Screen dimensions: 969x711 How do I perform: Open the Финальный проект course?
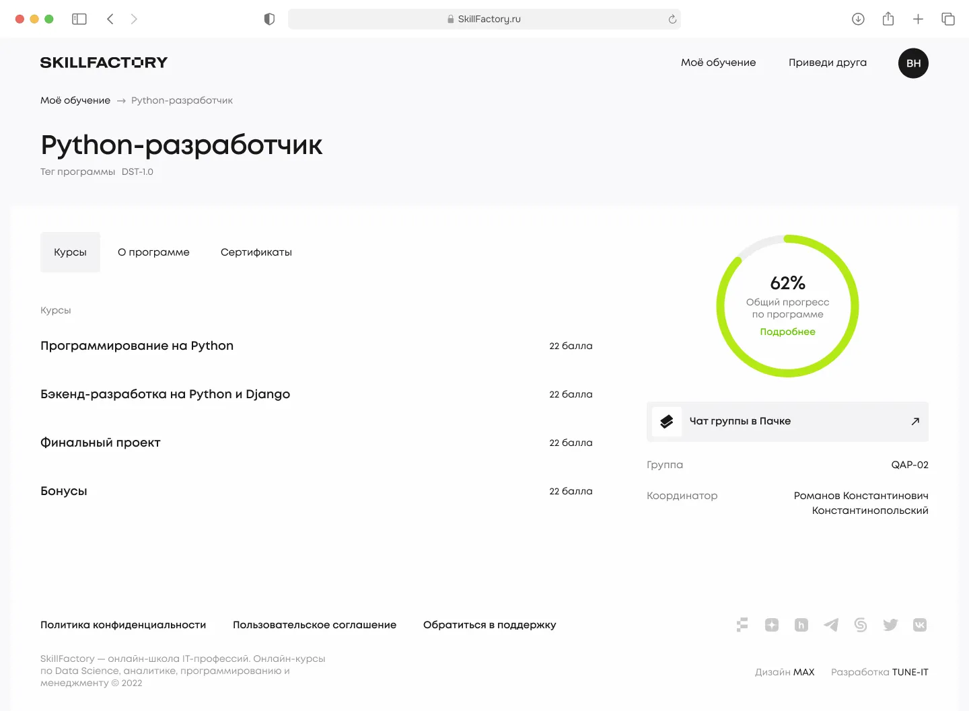click(316, 443)
